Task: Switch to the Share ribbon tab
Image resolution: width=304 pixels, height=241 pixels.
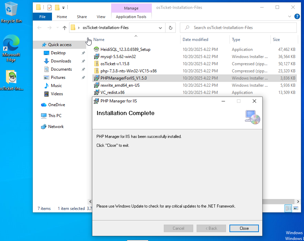Action: (x=82, y=17)
